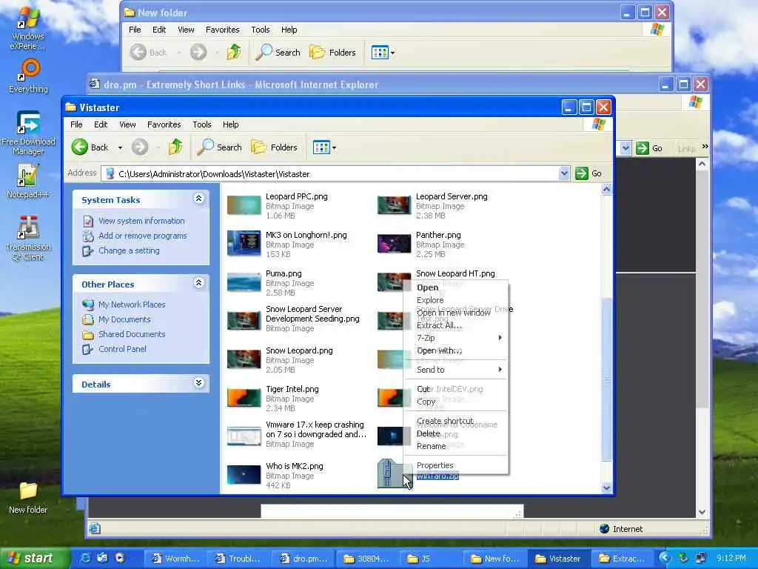Image resolution: width=758 pixels, height=569 pixels.
Task: Expand the Address bar dropdown in Vistaster
Action: click(563, 173)
